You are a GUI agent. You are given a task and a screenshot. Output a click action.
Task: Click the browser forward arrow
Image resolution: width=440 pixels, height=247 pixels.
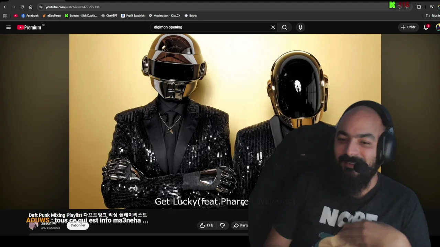pyautogui.click(x=14, y=7)
